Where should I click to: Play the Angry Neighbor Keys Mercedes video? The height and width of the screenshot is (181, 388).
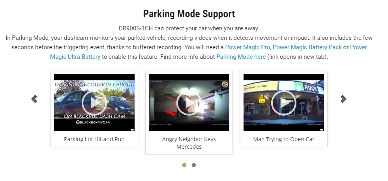click(189, 103)
